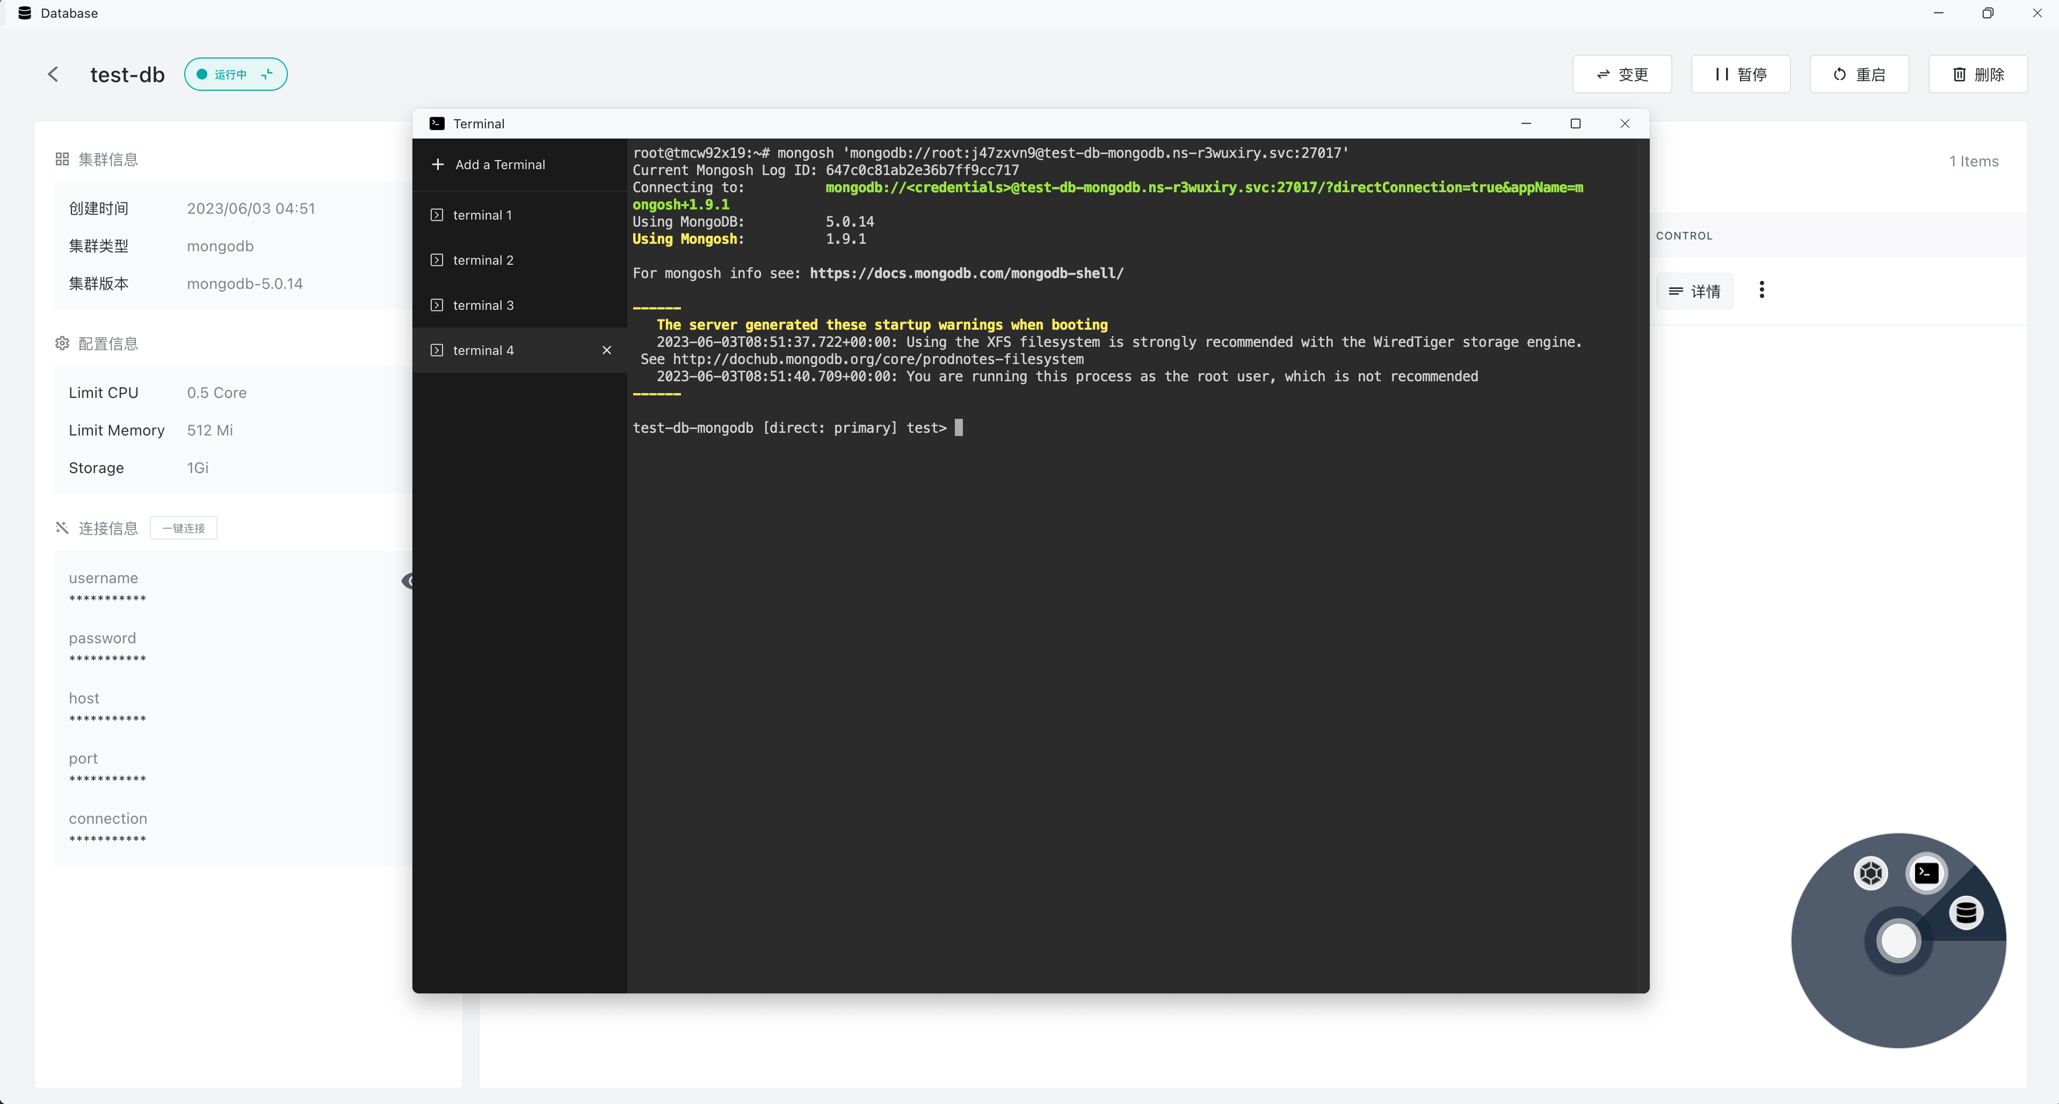Restart the database with 重启 button
Image resolution: width=2059 pixels, height=1104 pixels.
(1859, 74)
